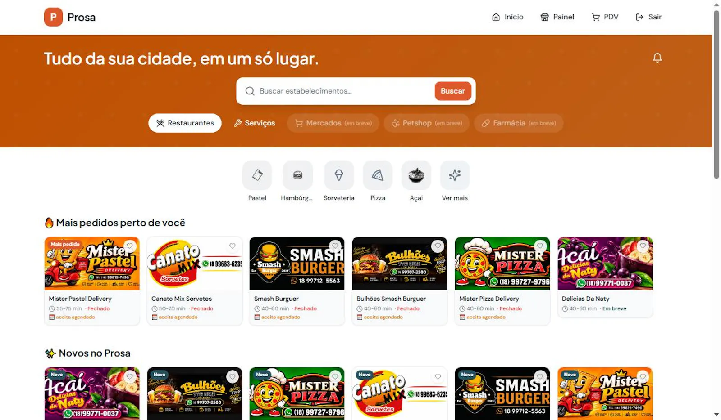721x420 pixels.
Task: Open the Mister Pastel Delivery title link
Action: point(80,299)
